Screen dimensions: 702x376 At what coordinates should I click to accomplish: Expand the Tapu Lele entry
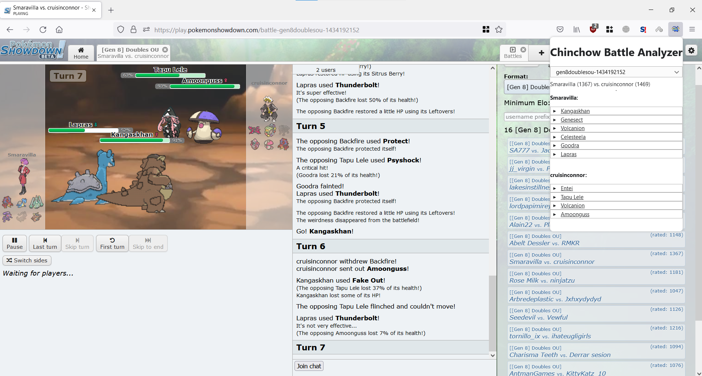point(616,197)
